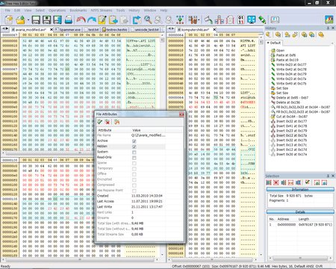Click the blue Redo arrow
This screenshot has height=269, width=336.
point(91,19)
